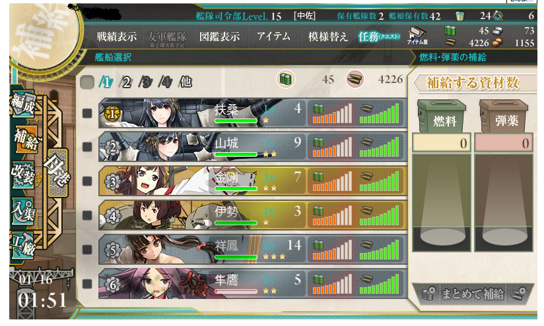Image resolution: width=544 pixels, height=326 pixels.
Task: Click the 燃料 fuel canister icon
Action: click(442, 116)
